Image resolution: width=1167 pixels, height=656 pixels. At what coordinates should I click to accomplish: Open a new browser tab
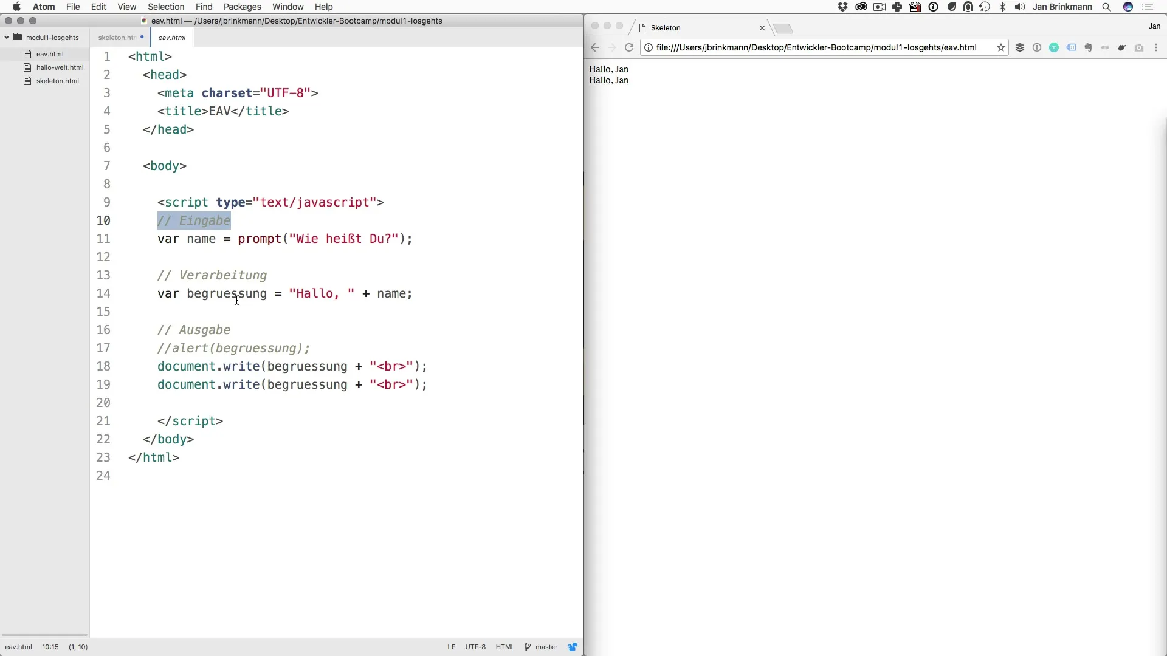pyautogui.click(x=783, y=29)
